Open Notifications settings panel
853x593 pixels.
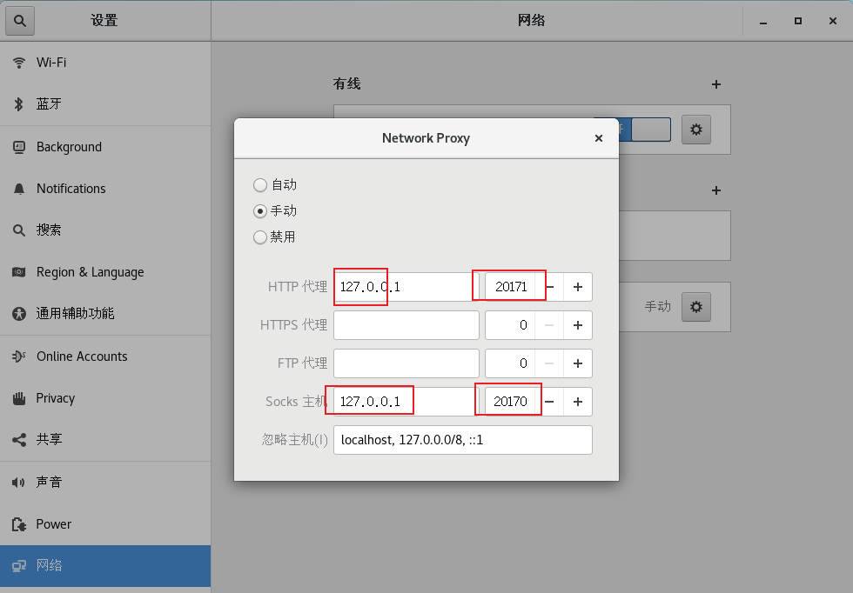tap(105, 189)
